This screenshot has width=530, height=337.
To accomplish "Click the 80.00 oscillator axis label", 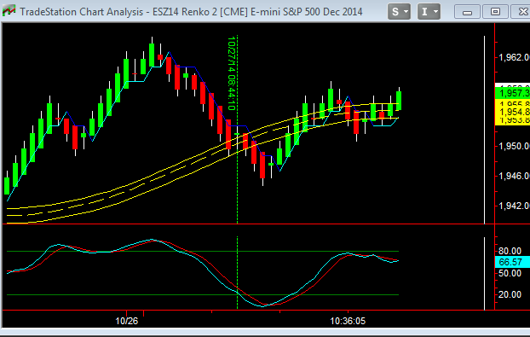I will (510, 251).
